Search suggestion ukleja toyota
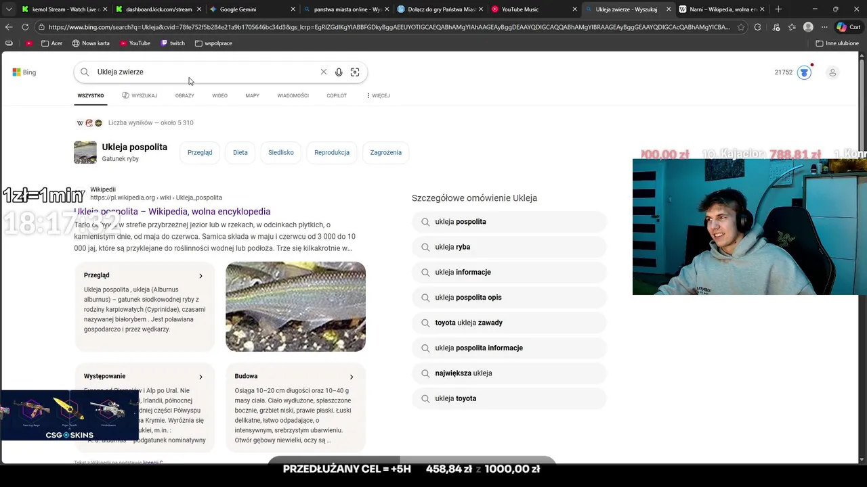 tap(509, 398)
